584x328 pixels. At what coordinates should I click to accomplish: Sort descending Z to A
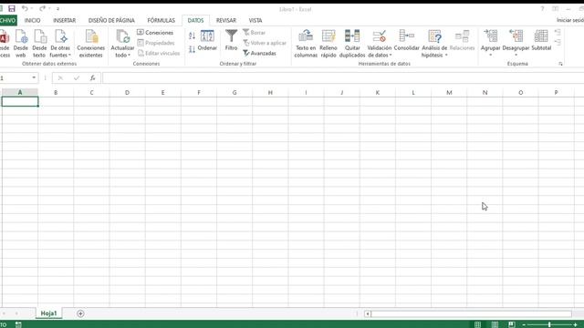click(192, 49)
